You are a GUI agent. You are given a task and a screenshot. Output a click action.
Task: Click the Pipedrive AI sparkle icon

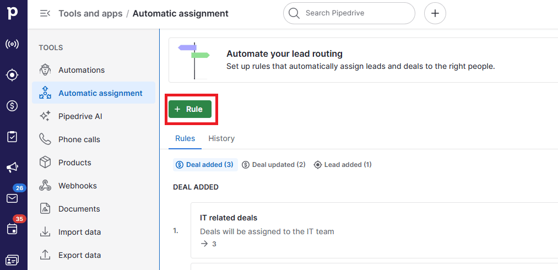pos(45,116)
